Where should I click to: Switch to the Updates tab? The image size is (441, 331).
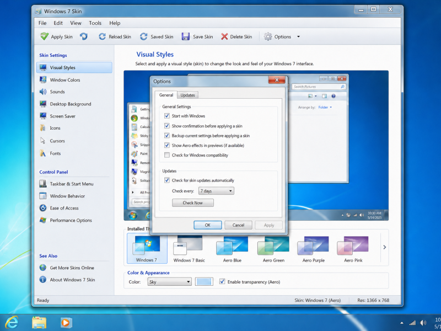(187, 95)
